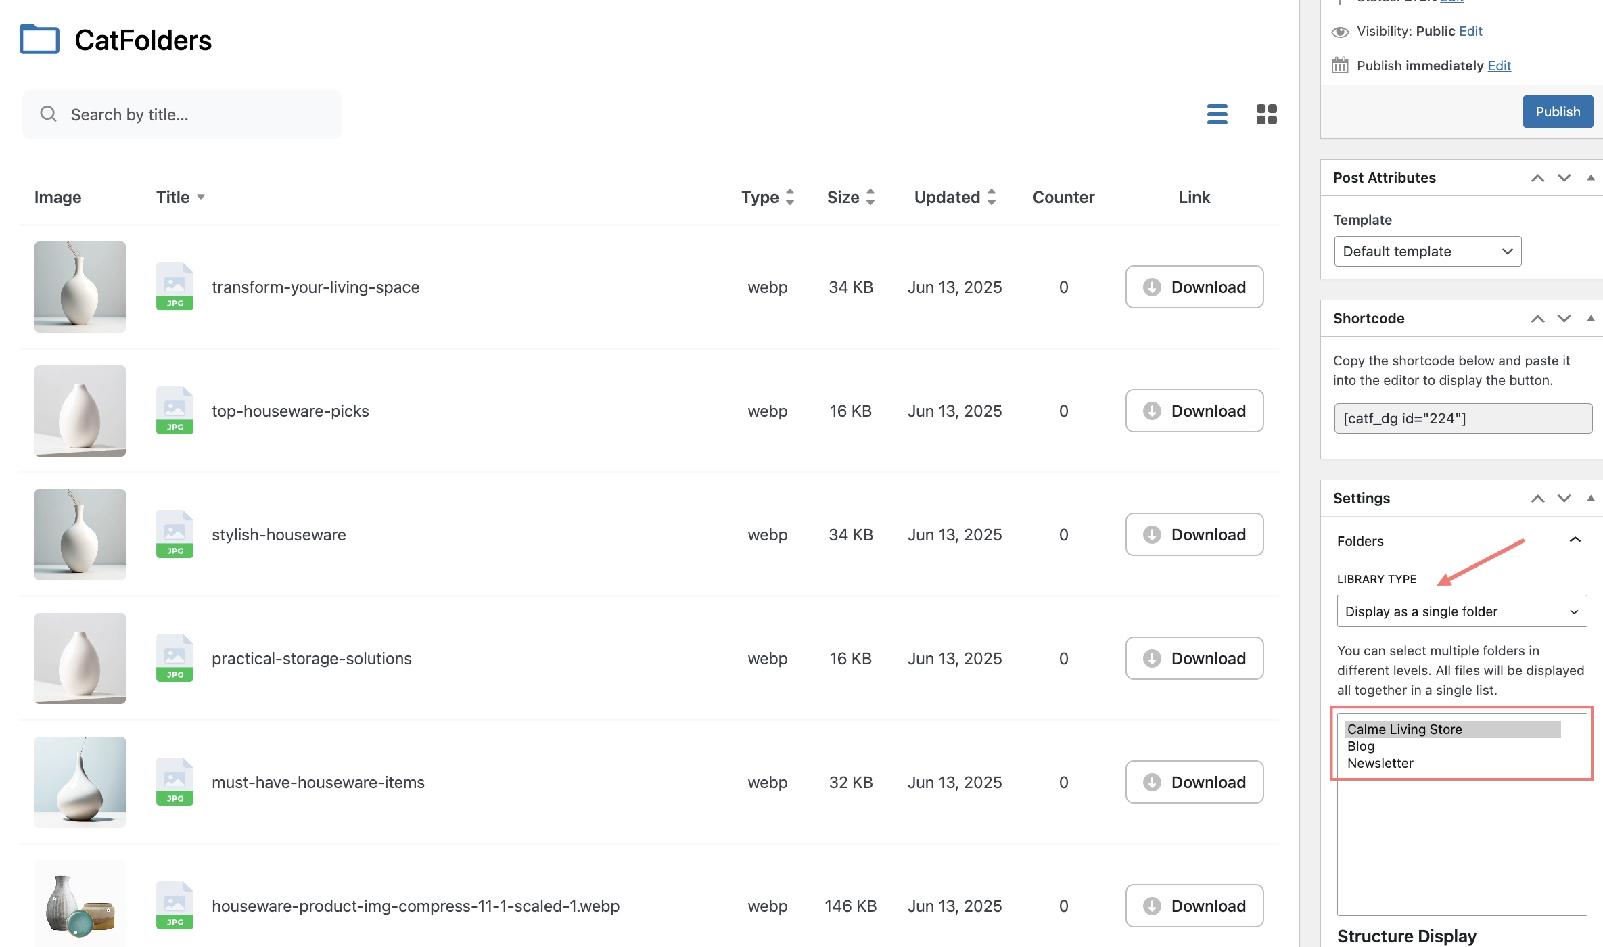1603x947 pixels.
Task: Open the Library Type dropdown
Action: click(x=1462, y=611)
